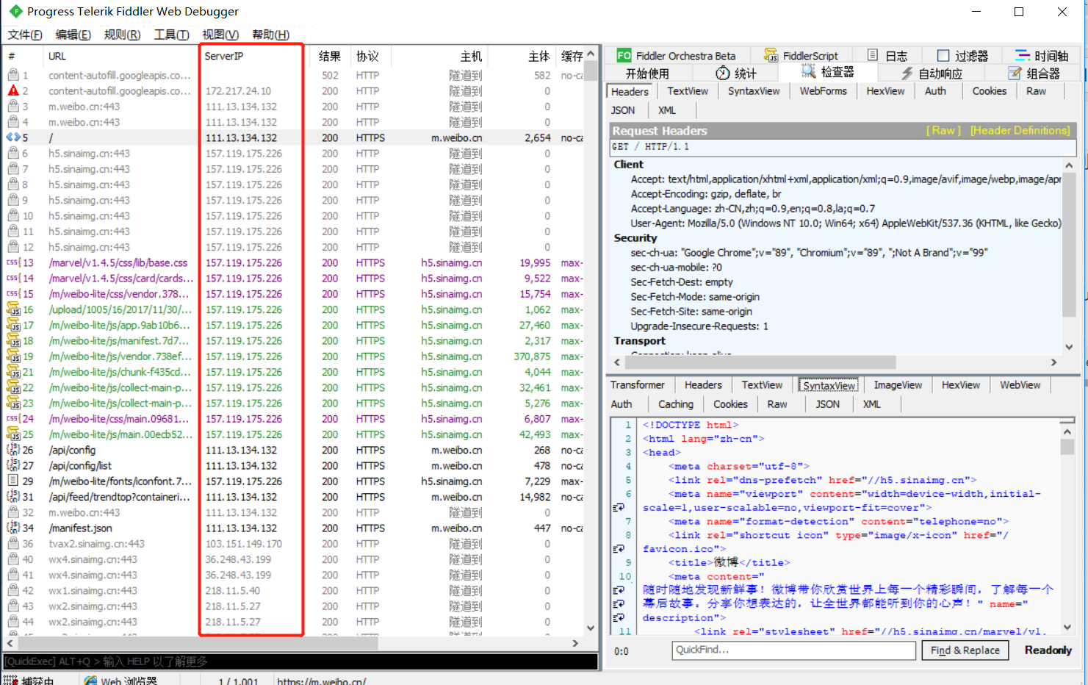The width and height of the screenshot is (1088, 685).
Task: Select session /api/config/list row
Action: 294,466
